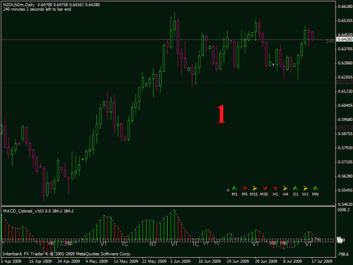The image size is (353, 265).
Task: Click the red M5 timeframe arrow
Action: (x=245, y=188)
